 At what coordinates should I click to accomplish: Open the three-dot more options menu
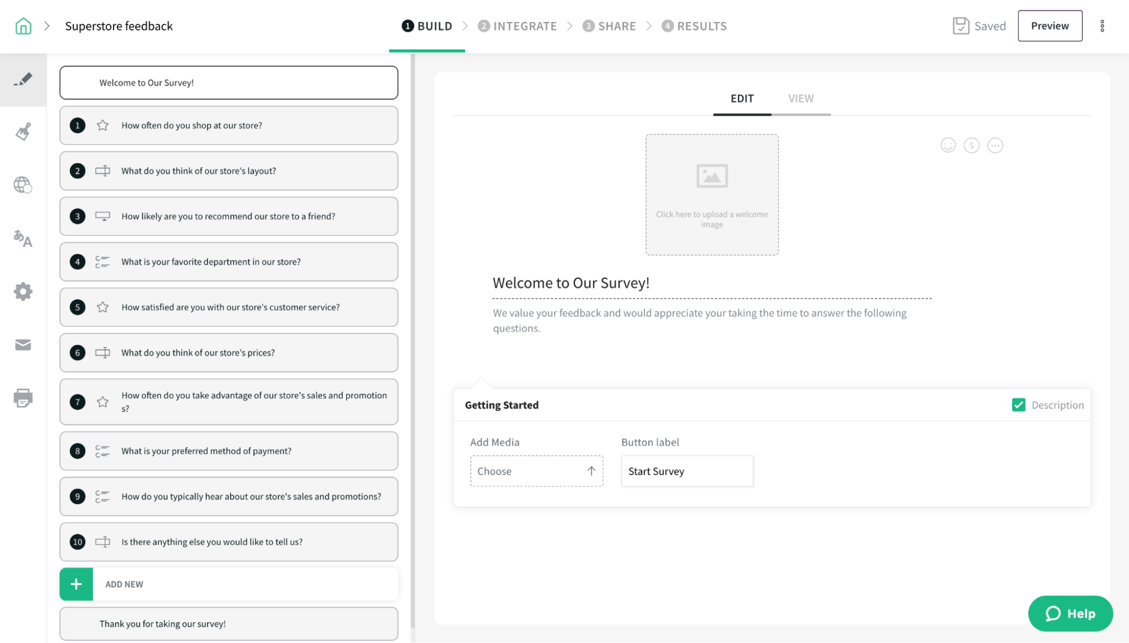[x=1102, y=26]
